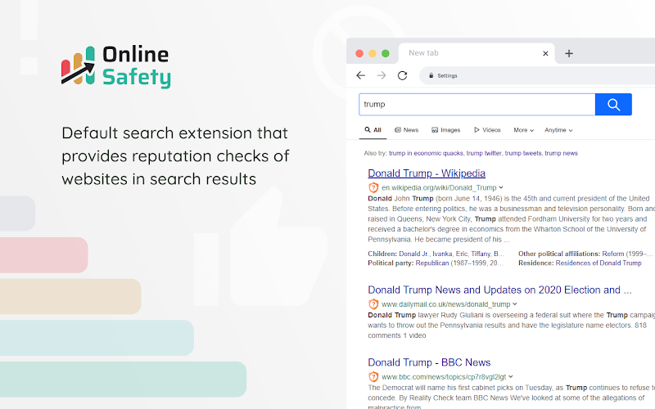Expand chevron after en.wikipedia.org URL
The image size is (655, 409).
coord(501,188)
